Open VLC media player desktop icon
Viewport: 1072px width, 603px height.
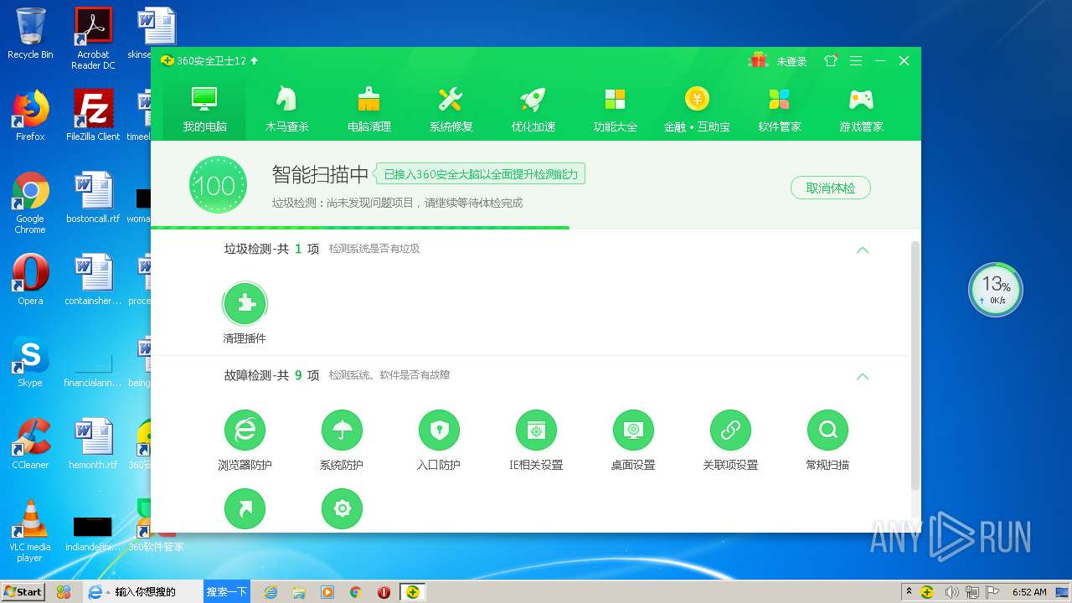(30, 531)
